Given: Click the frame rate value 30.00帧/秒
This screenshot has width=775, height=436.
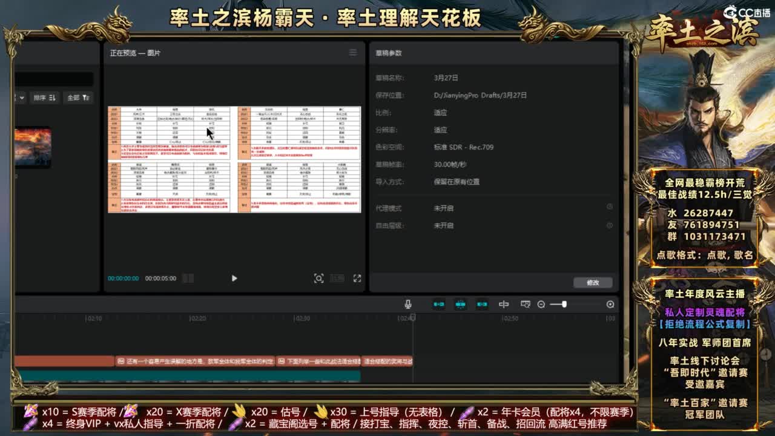Looking at the screenshot, I should pos(450,164).
